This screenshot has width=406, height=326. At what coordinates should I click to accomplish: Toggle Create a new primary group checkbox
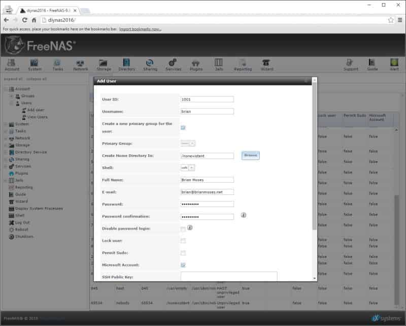[183, 127]
